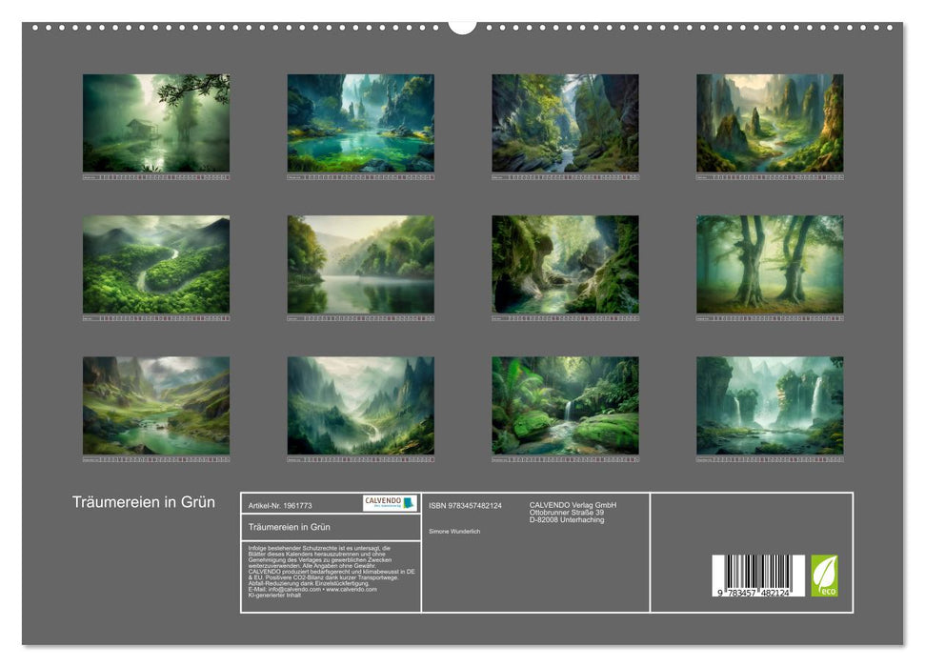Select the Artikel-Nr. 1961773 field

278,505
